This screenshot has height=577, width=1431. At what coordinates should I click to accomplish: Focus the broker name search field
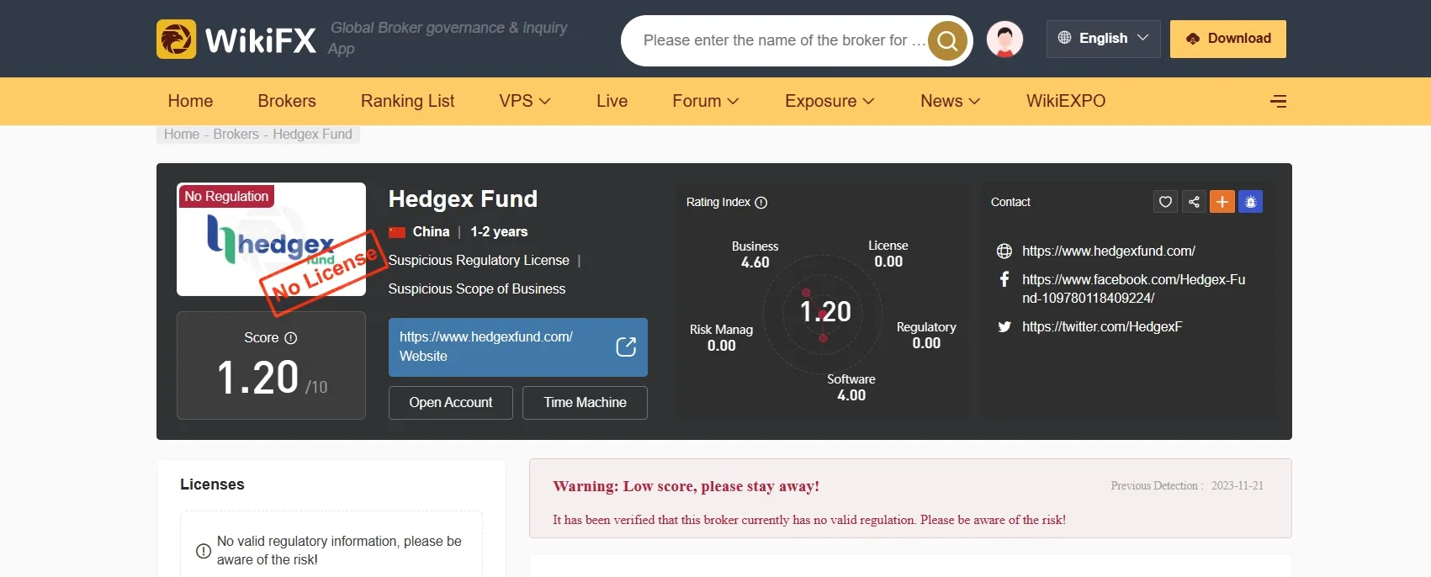pos(782,40)
